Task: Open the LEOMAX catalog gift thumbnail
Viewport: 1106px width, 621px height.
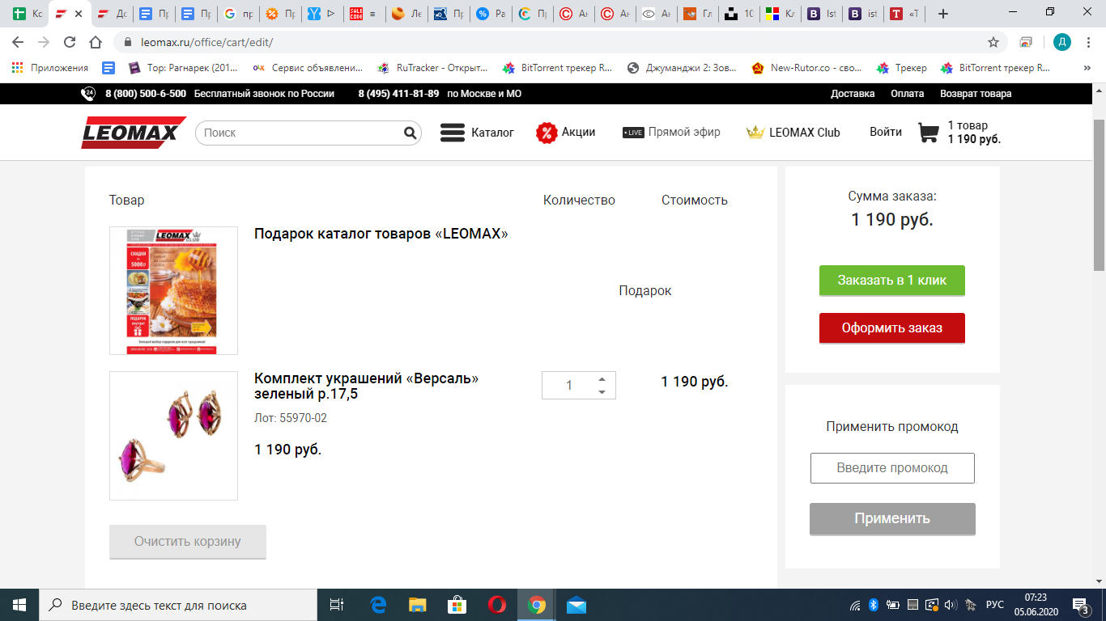Action: click(173, 290)
